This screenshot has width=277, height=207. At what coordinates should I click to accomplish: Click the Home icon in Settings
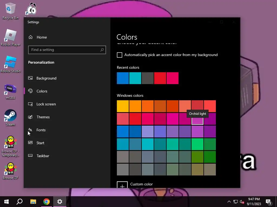tap(31, 37)
